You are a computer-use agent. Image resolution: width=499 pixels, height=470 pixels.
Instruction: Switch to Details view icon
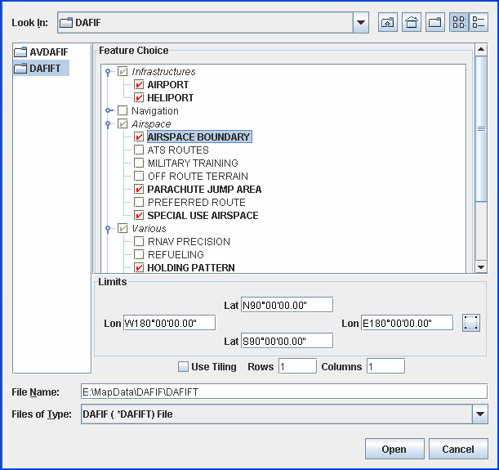click(x=479, y=23)
